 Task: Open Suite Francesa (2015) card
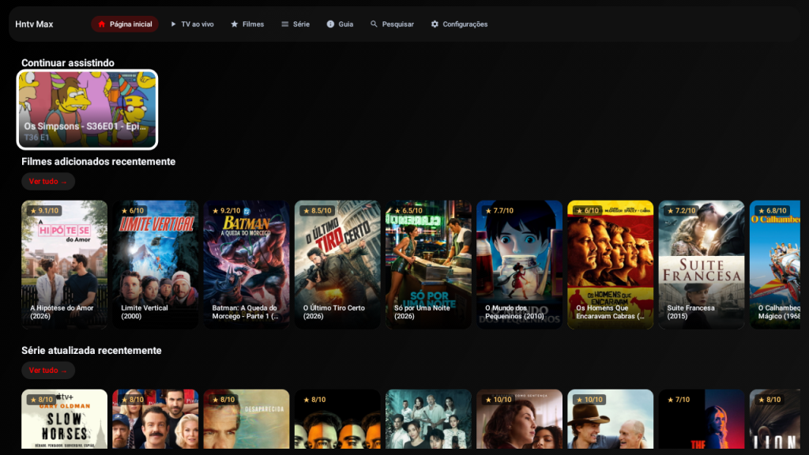[x=702, y=265]
